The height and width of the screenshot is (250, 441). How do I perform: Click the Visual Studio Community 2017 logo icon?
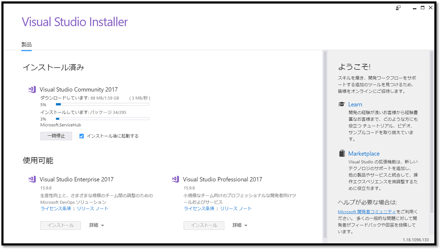pyautogui.click(x=32, y=90)
